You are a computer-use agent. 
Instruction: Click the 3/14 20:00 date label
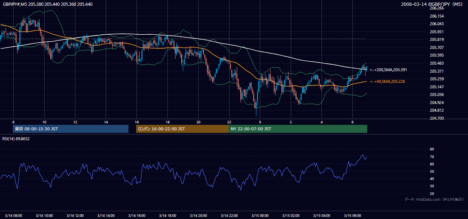[x=198, y=215]
